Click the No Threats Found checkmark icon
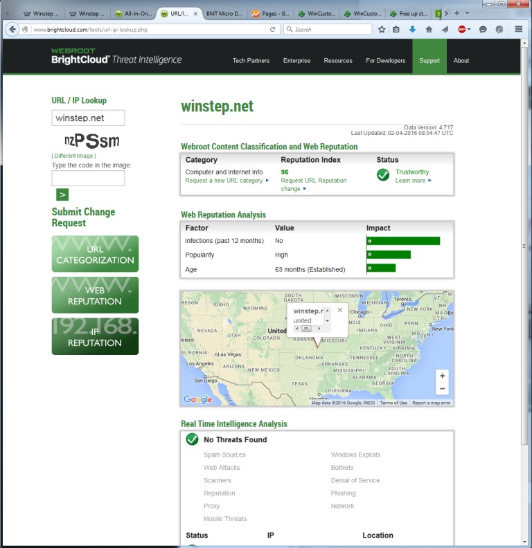Screen dimensions: 532x548 coord(192,439)
